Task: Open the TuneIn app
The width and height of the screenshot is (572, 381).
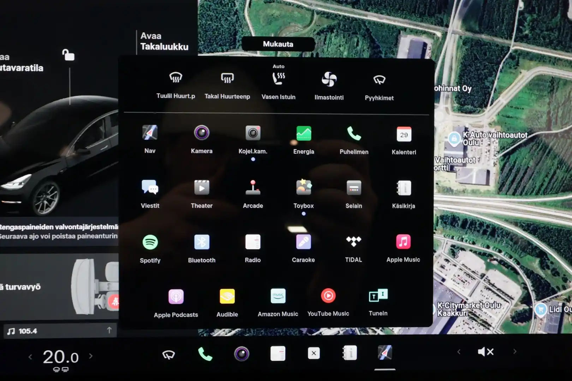Action: [x=378, y=295]
